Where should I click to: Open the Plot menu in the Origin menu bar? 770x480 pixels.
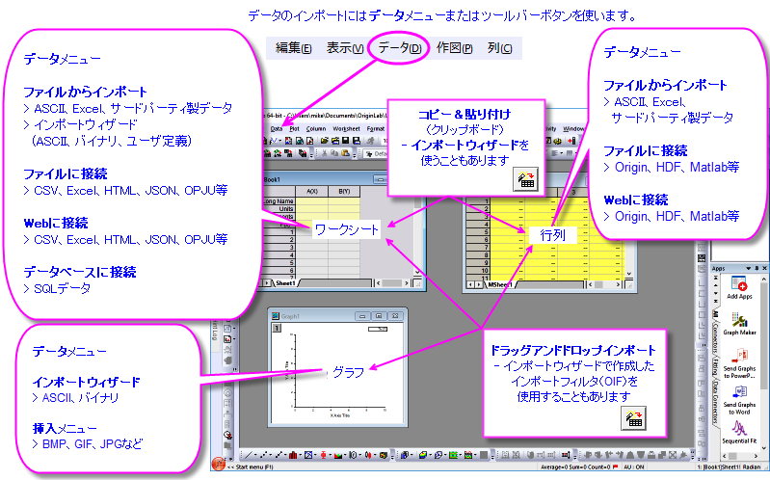[x=294, y=129]
